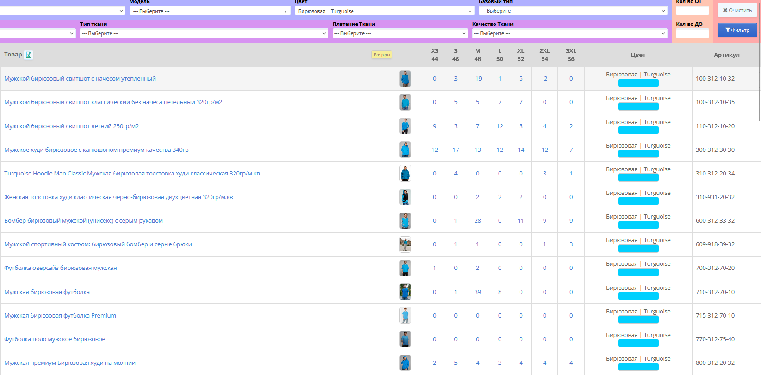The width and height of the screenshot is (761, 376).
Task: Open thumbnail of утепленный свитшот с начесом
Action: click(x=405, y=79)
